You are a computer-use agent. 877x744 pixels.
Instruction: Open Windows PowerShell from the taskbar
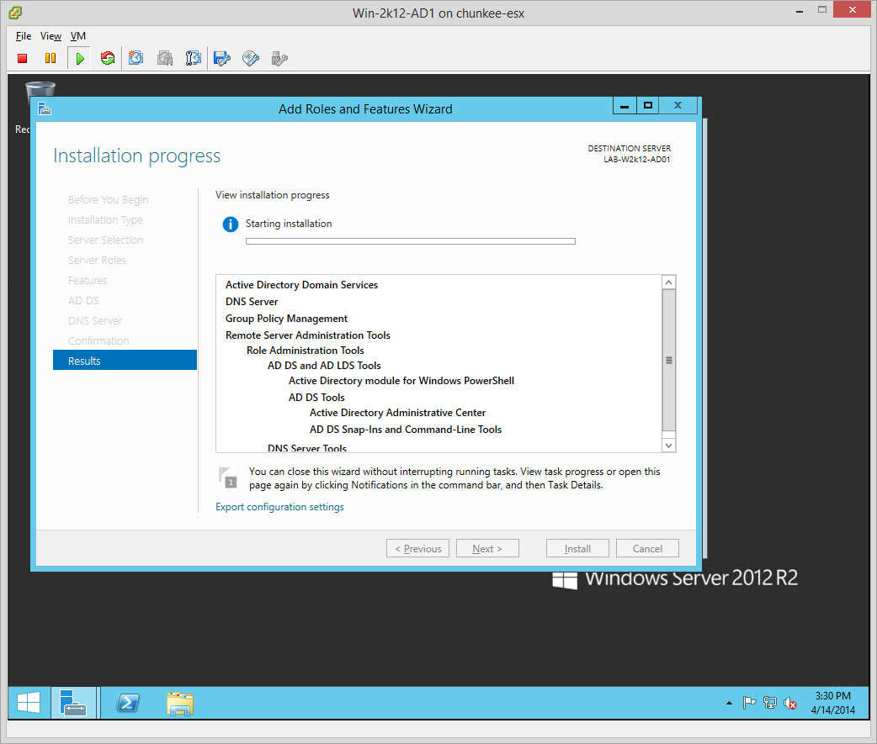(128, 703)
